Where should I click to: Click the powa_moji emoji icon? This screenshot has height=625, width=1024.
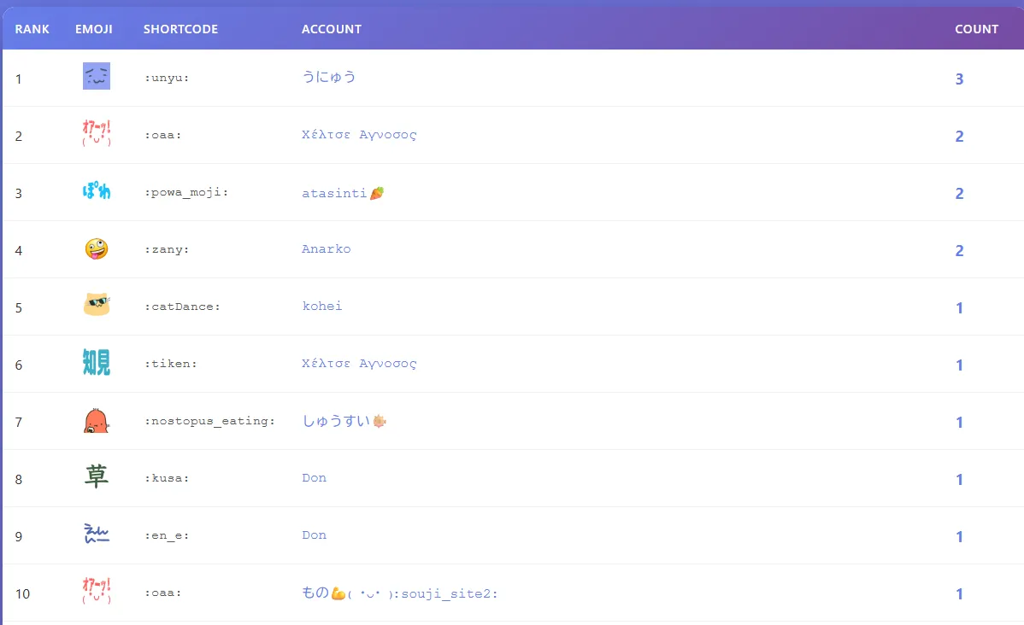[x=97, y=192]
